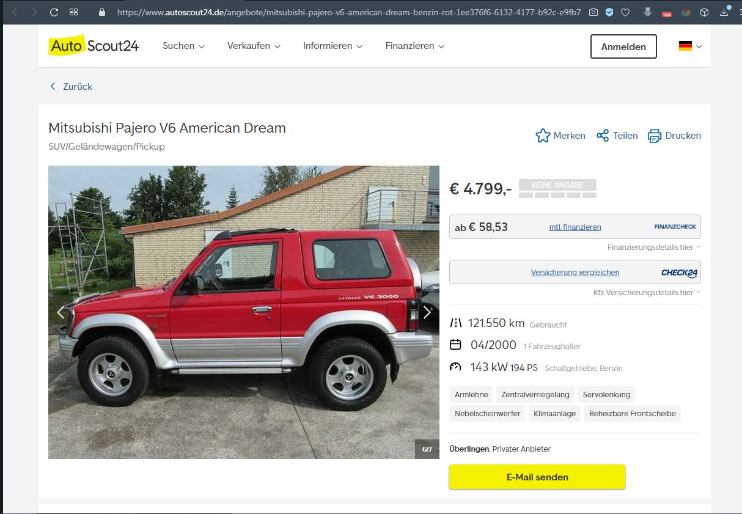
Task: Open the language flag dropdown
Action: (x=690, y=46)
